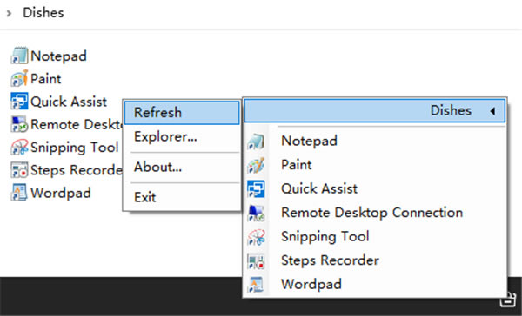Click the Remote Desktop Connection icon in popup menu
Screen dimensions: 522x316
pyautogui.click(x=256, y=213)
